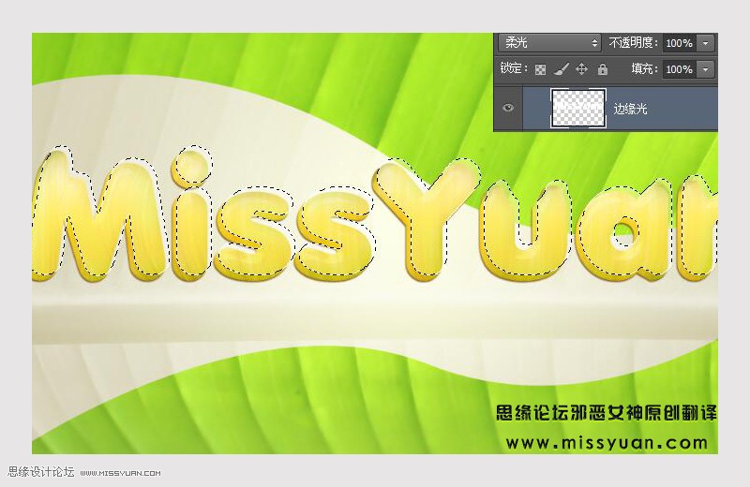Viewport: 750px width, 487px height.
Task: Expand the opacity slider arrow
Action: (706, 43)
